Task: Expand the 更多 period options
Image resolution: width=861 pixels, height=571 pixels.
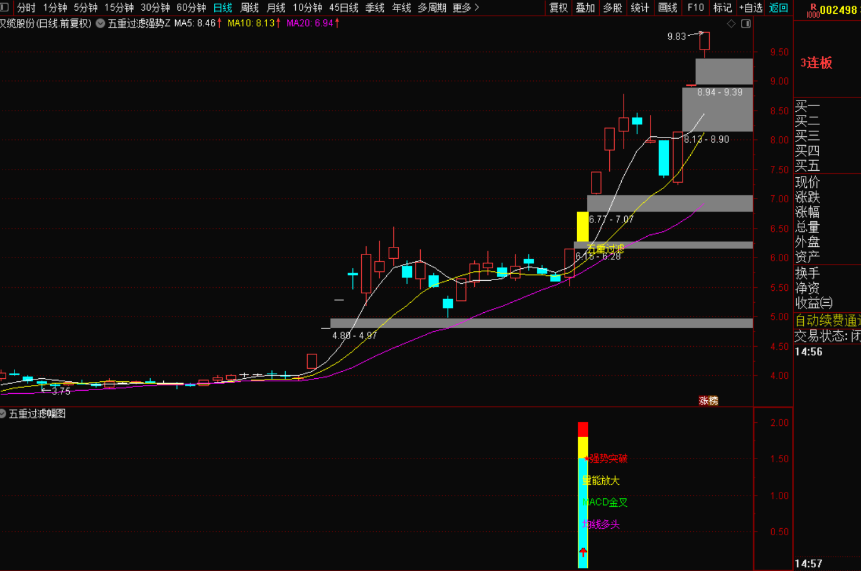Action: tap(466, 8)
